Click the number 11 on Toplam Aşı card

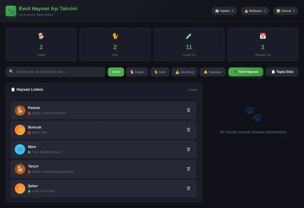tap(189, 47)
